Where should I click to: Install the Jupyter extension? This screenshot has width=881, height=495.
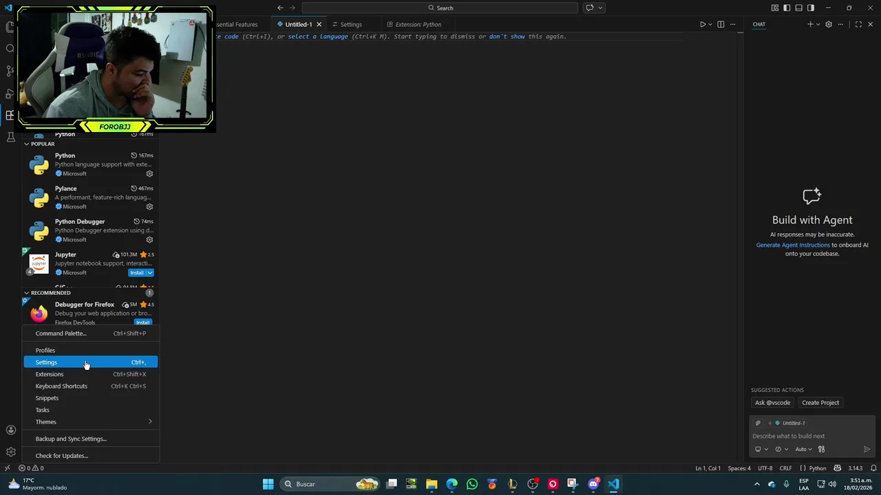[x=137, y=273]
